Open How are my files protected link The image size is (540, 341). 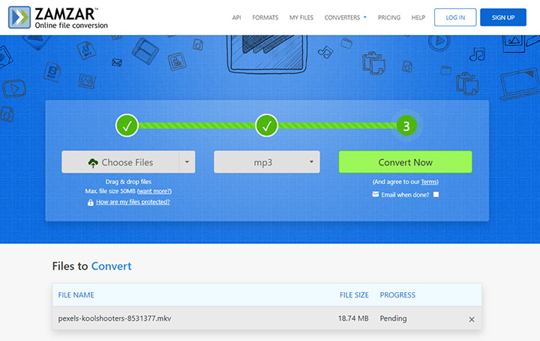click(133, 202)
